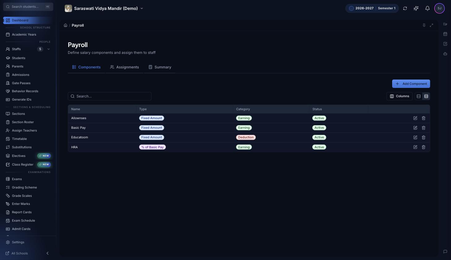Open the notifications bell
451x260 pixels.
[427, 8]
